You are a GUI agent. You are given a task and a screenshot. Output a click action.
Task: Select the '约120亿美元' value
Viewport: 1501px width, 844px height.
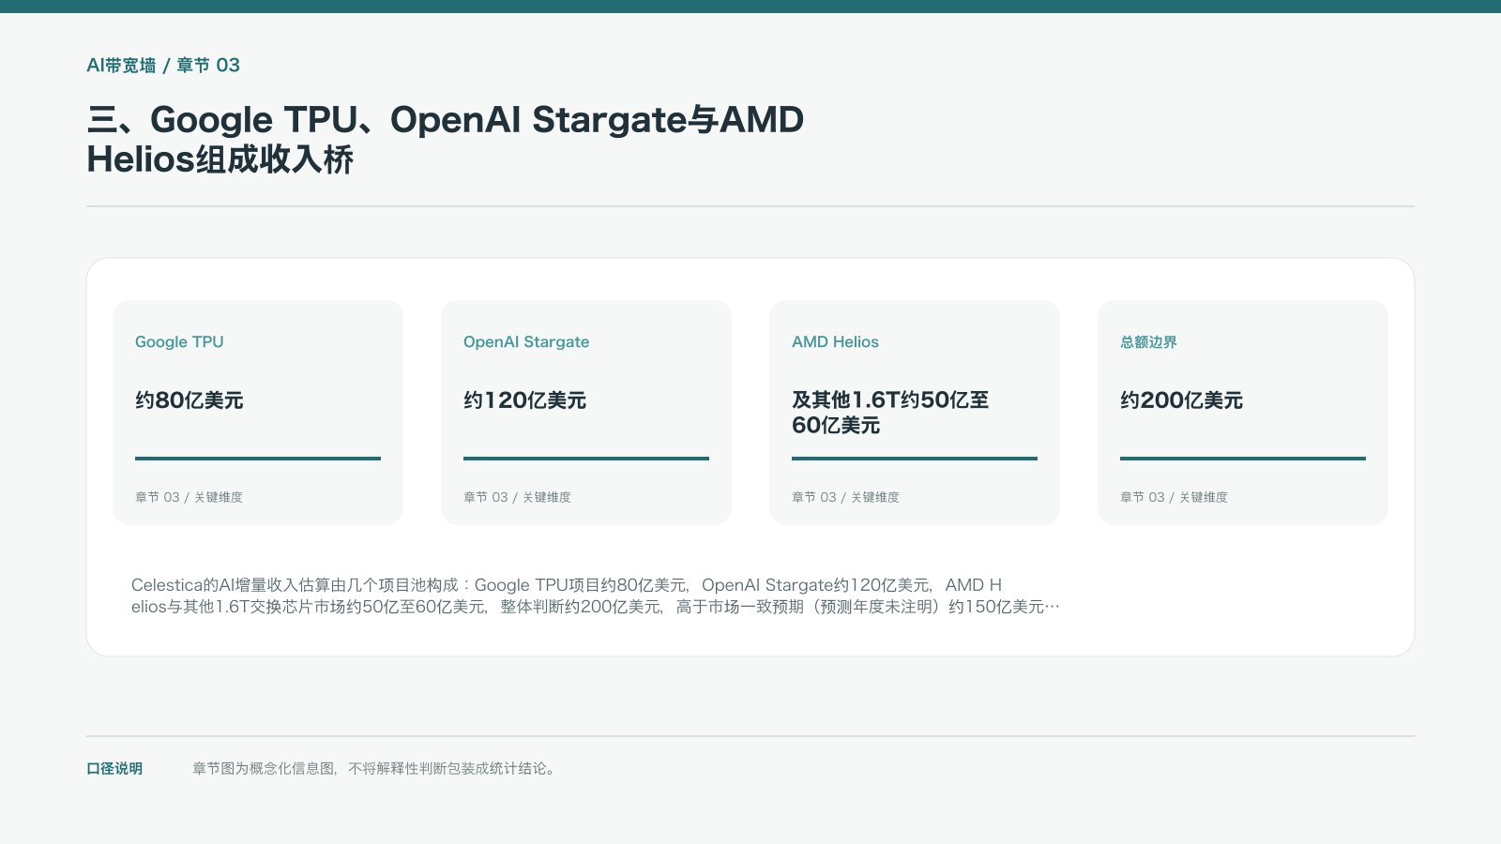point(525,400)
